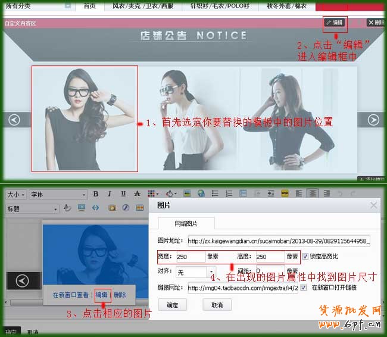Click the smiley emoticon icon

(x=285, y=194)
